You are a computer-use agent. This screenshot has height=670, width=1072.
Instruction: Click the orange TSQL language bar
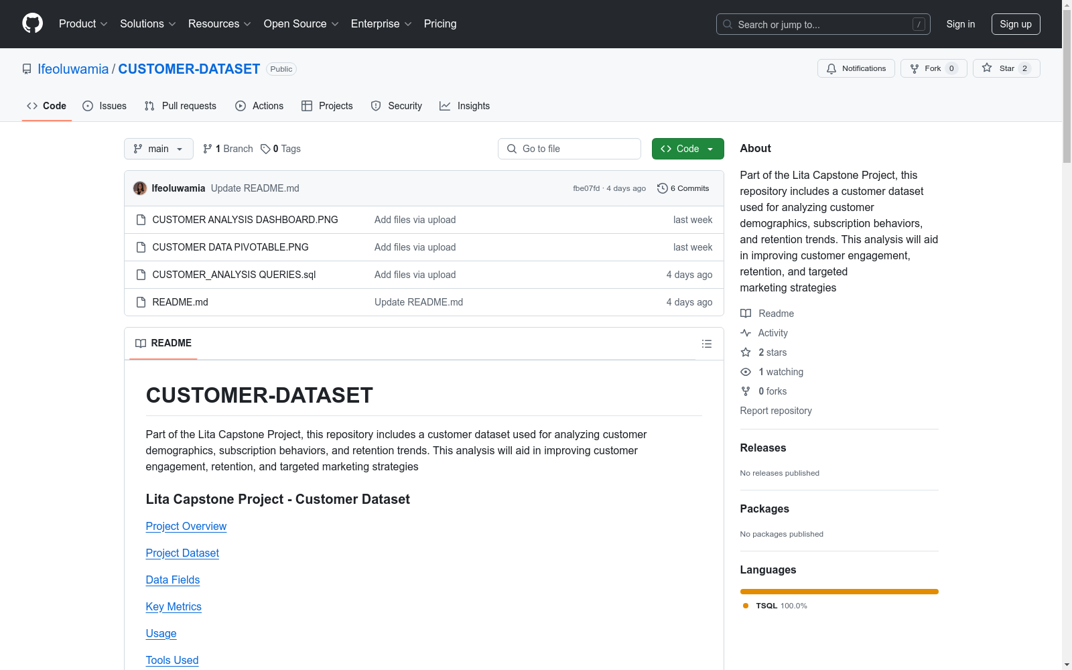[840, 592]
